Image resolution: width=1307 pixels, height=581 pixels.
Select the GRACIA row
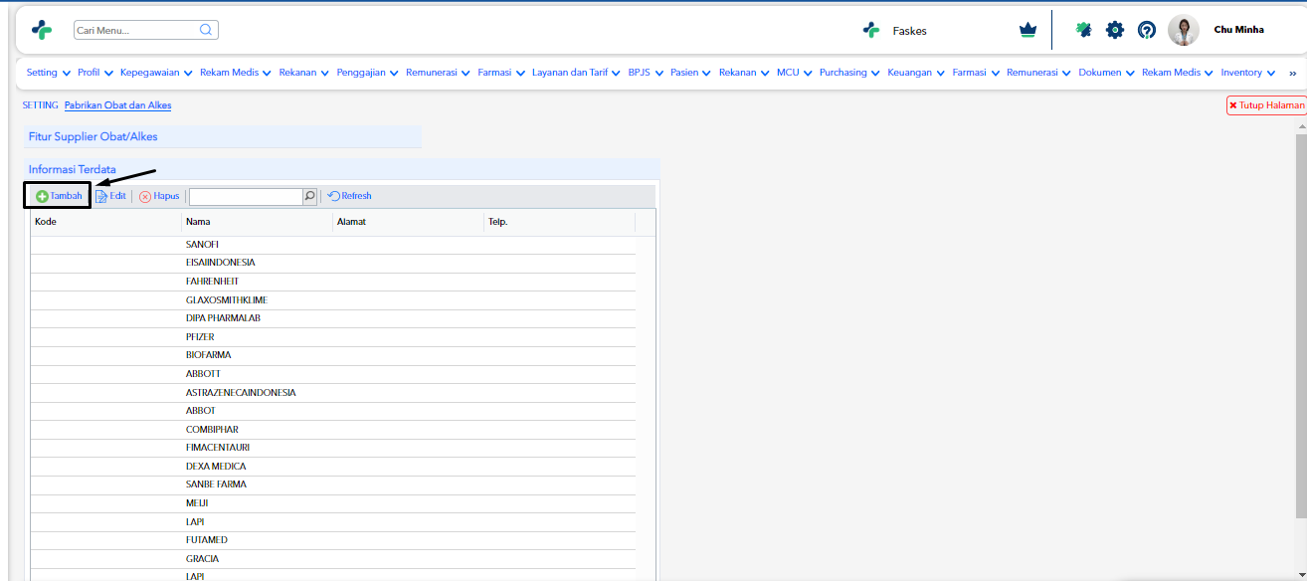coord(333,559)
